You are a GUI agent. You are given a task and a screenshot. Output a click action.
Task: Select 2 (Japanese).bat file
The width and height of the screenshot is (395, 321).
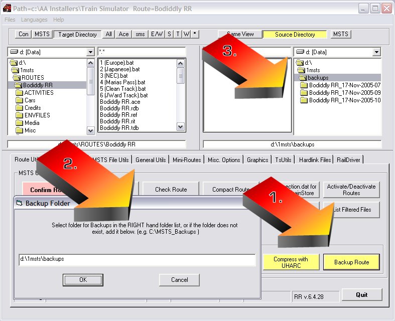coord(119,69)
